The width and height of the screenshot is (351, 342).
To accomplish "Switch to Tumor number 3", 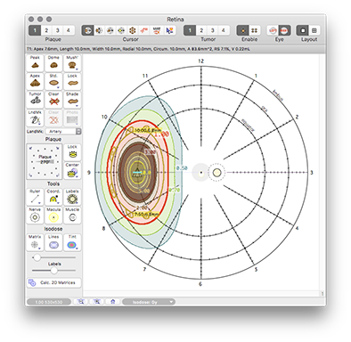I will [x=212, y=30].
